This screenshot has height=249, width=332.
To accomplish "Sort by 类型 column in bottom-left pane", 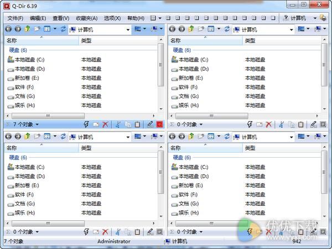I will 118,148.
